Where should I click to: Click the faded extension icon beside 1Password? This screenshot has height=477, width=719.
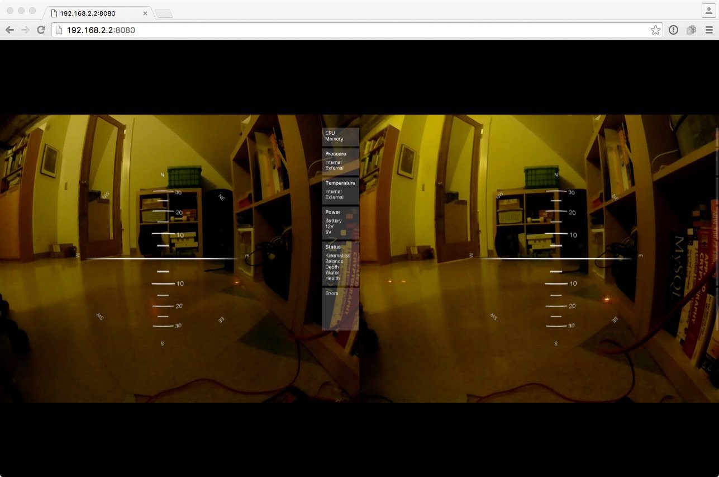691,30
